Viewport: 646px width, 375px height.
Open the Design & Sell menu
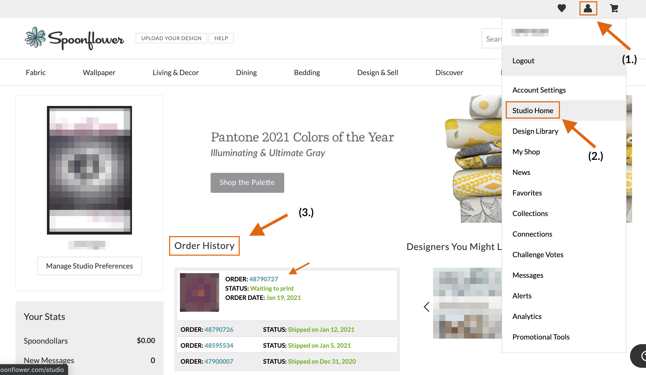point(378,73)
